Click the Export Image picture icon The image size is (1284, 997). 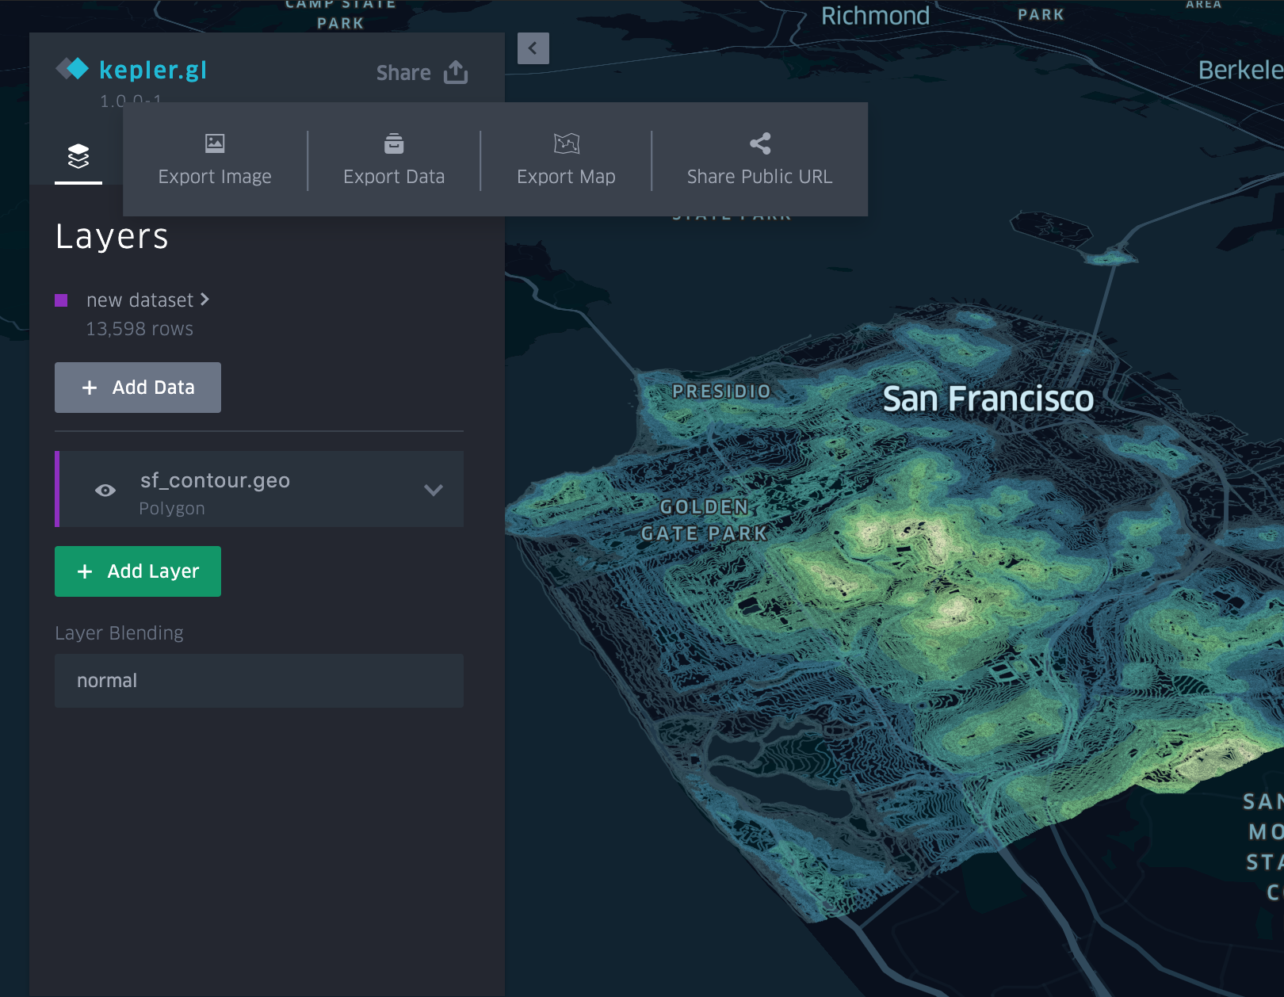point(215,143)
